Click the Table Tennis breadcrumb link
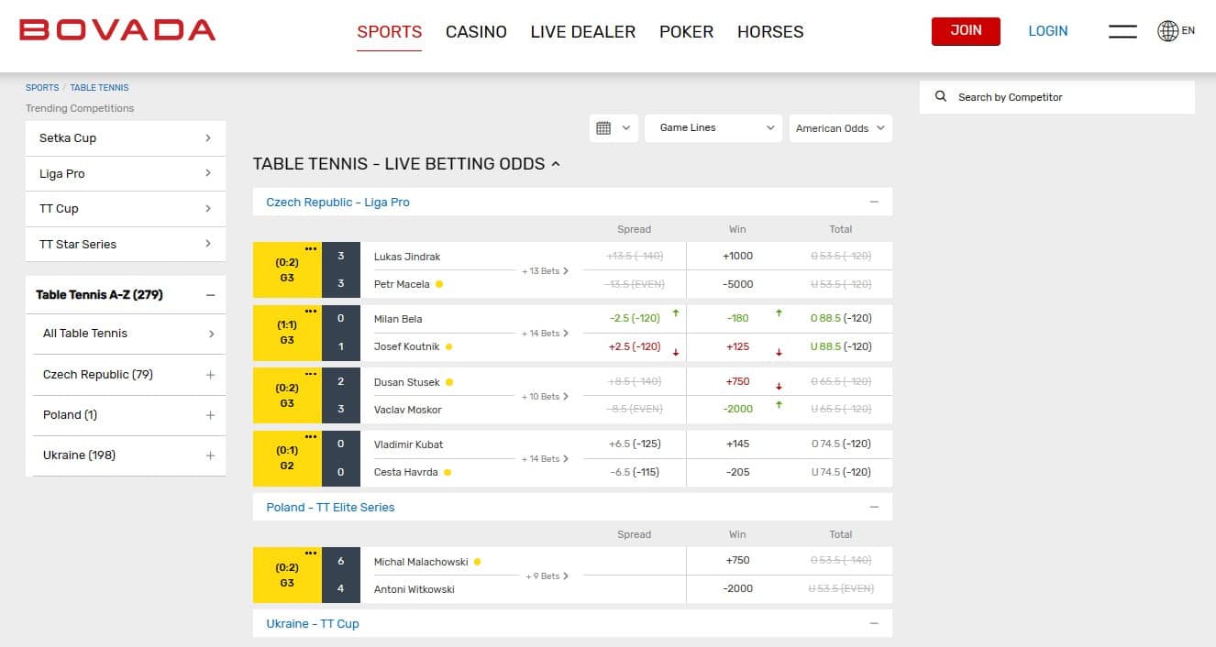This screenshot has height=647, width=1216. 100,88
